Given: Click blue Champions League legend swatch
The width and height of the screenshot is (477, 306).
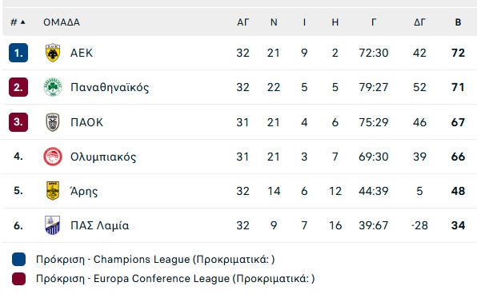Looking at the screenshot, I should [x=18, y=259].
